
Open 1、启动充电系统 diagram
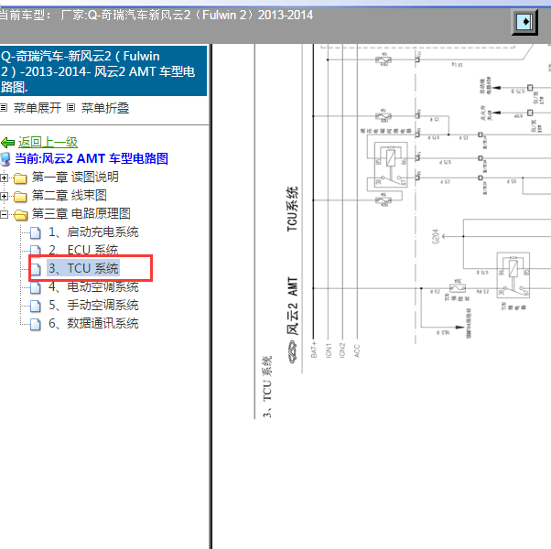[93, 231]
